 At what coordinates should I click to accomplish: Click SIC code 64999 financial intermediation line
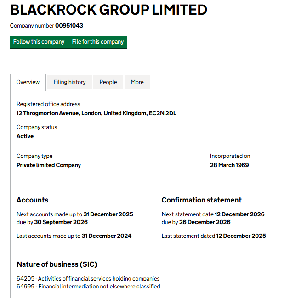pyautogui.click(x=88, y=287)
